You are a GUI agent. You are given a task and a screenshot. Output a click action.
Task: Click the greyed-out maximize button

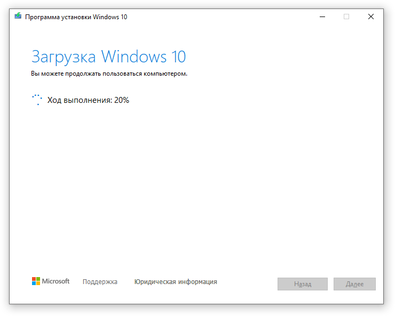point(346,17)
